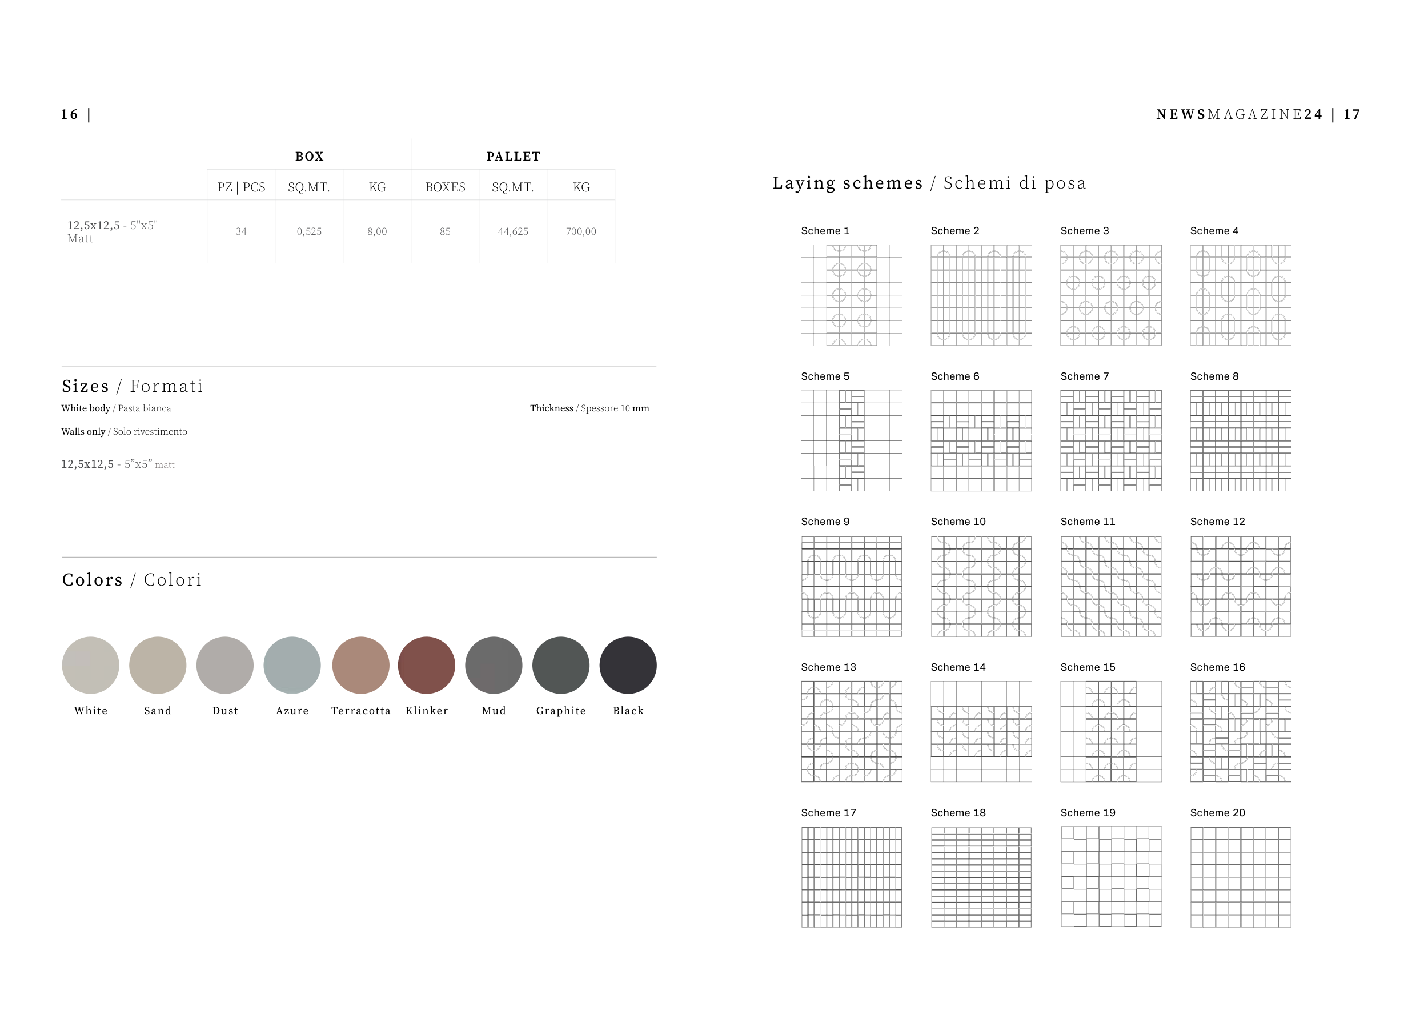
Task: Click the Laying schemes heading
Action: coord(929,183)
